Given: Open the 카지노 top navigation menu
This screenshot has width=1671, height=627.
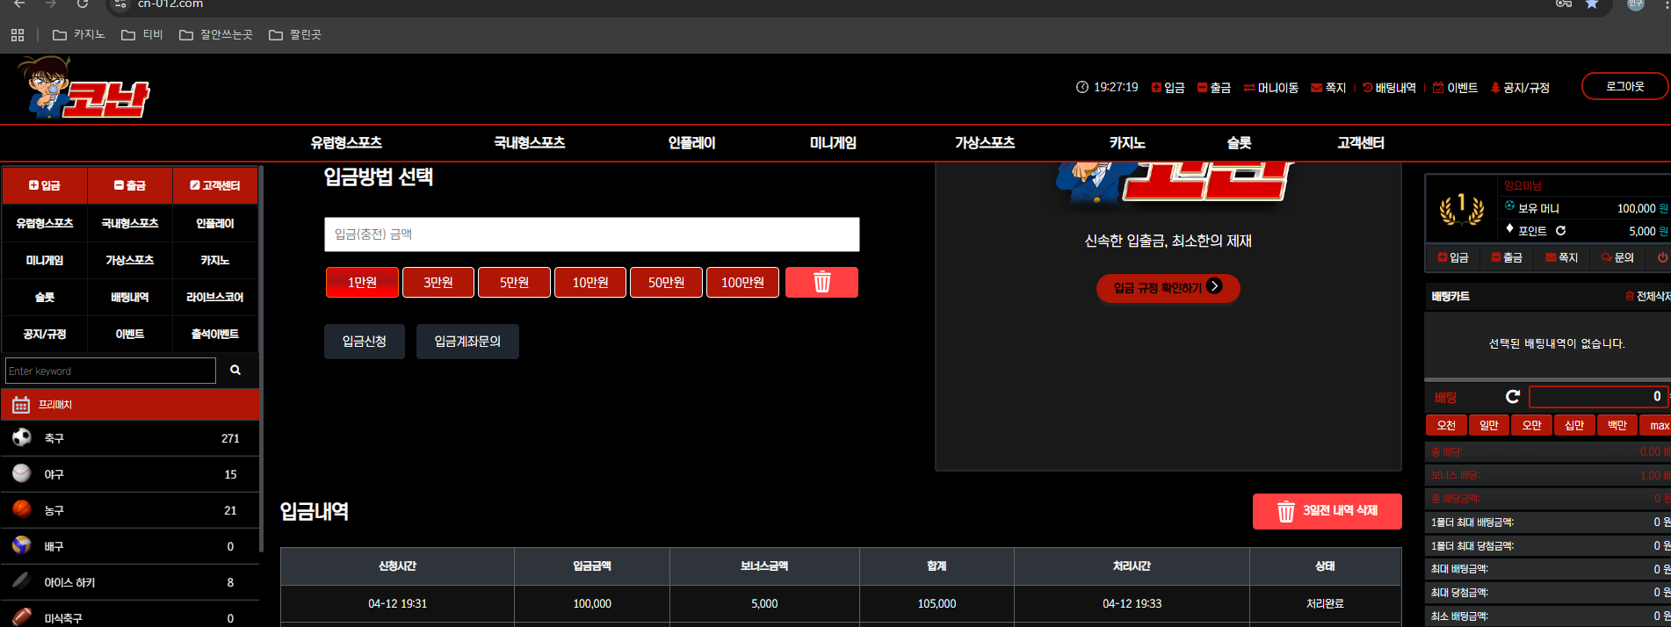Looking at the screenshot, I should [x=1127, y=143].
